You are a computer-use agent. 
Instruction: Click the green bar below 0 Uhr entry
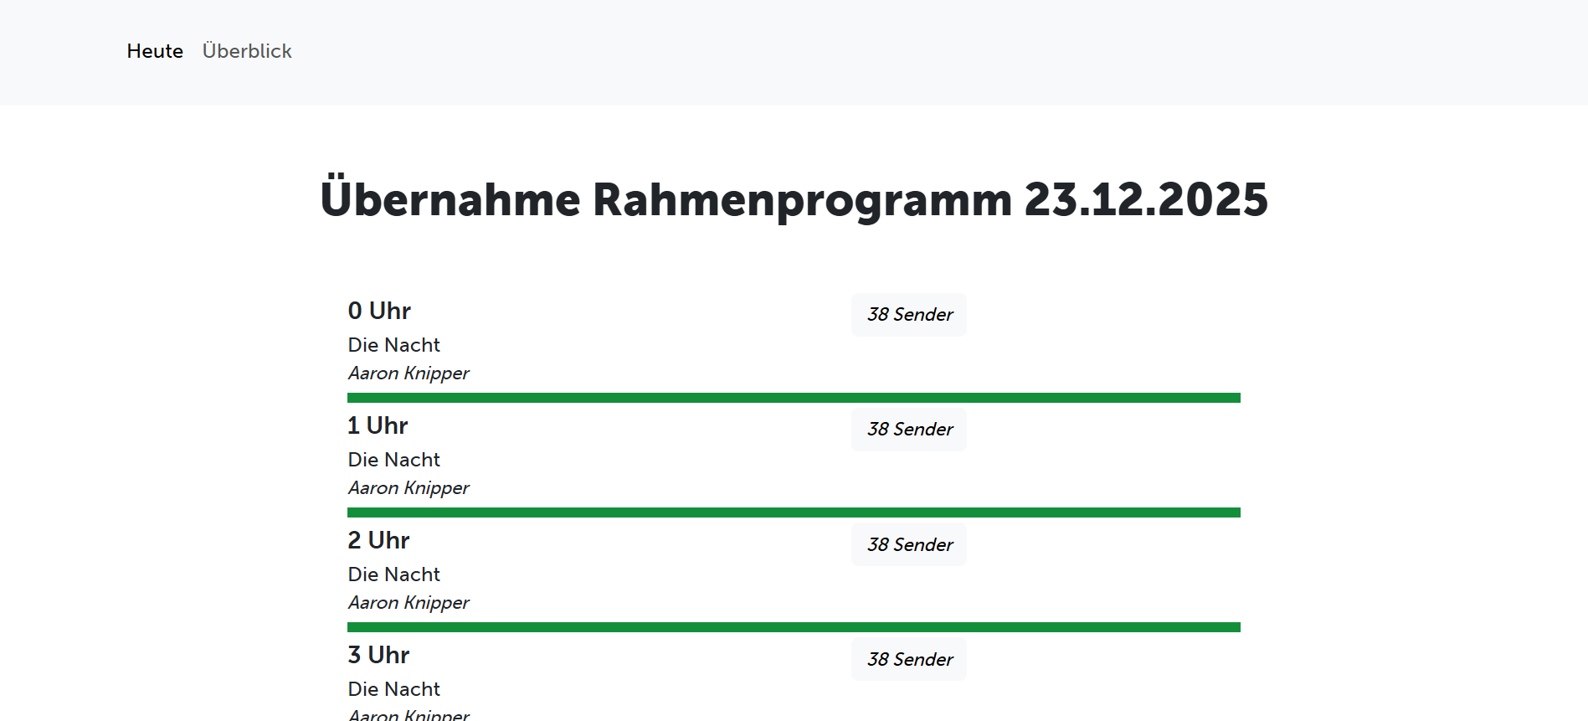[794, 398]
